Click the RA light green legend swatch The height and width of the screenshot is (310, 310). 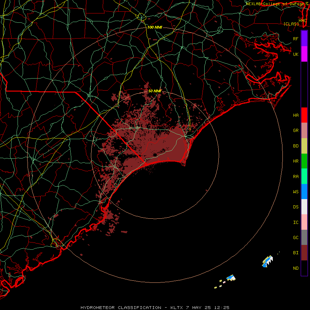304,176
